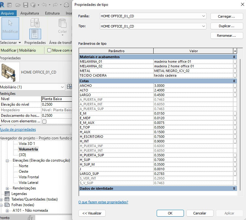The width and height of the screenshot is (246, 220).
Task: Click the H_ESCRITORIO value 0.7500
Action: [x=193, y=137]
